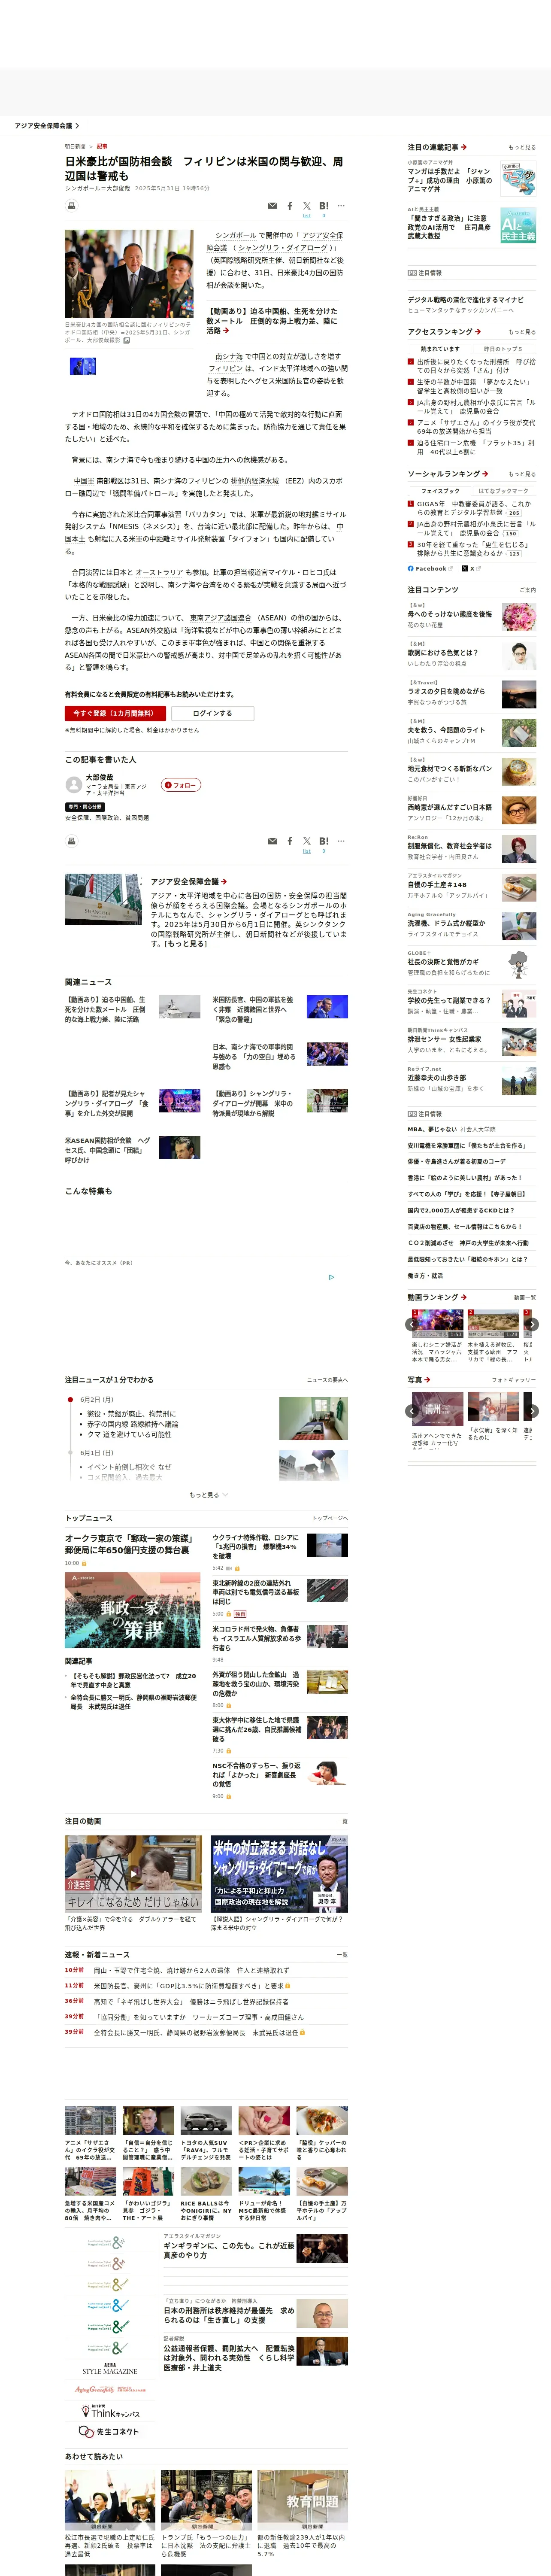Open the 動画一覧 link
Image resolution: width=551 pixels, height=2576 pixels.
click(525, 1297)
